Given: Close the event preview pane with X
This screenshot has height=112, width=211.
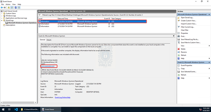Looking at the screenshot, I should click(174, 36).
